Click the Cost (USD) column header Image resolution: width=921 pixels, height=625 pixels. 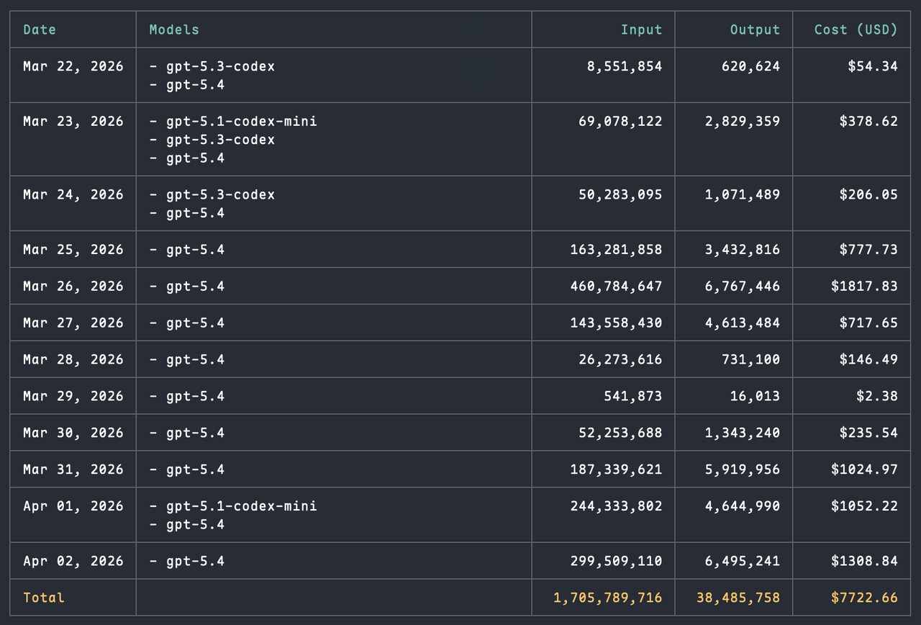click(x=856, y=30)
